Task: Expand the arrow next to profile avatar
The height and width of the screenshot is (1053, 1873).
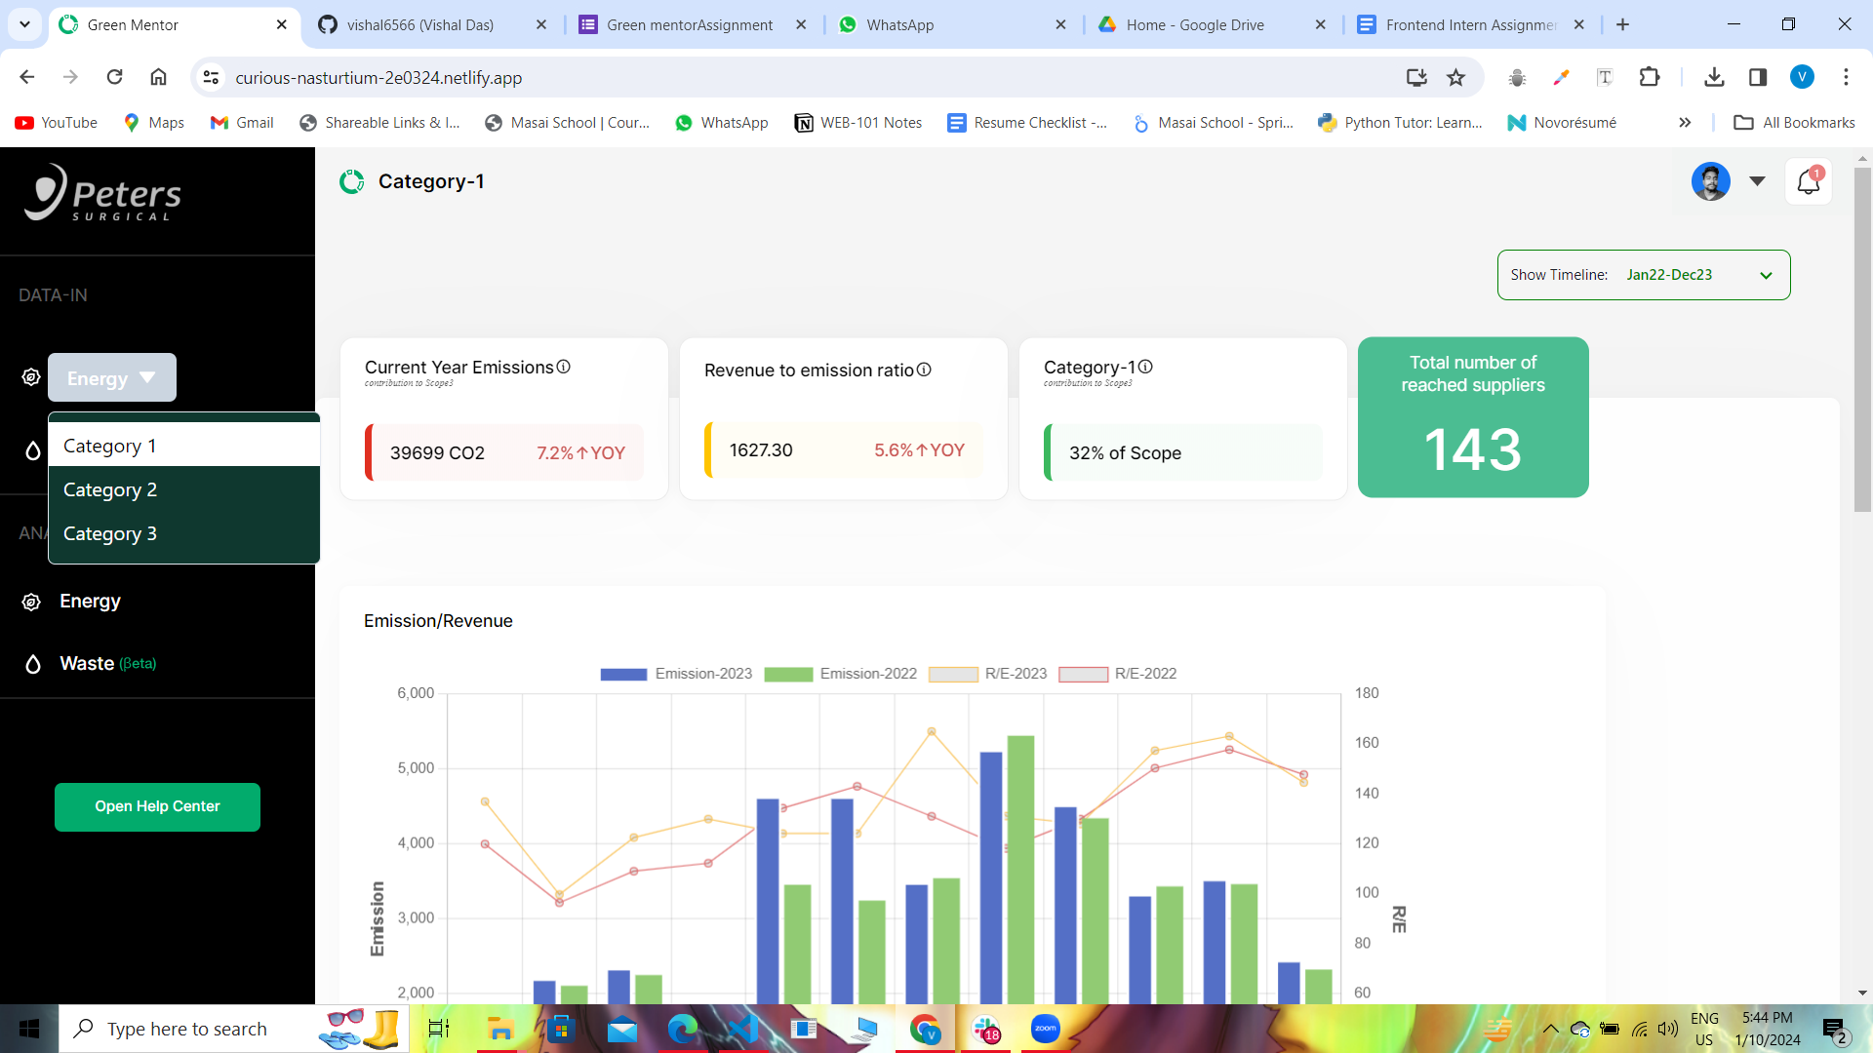Action: click(1757, 181)
